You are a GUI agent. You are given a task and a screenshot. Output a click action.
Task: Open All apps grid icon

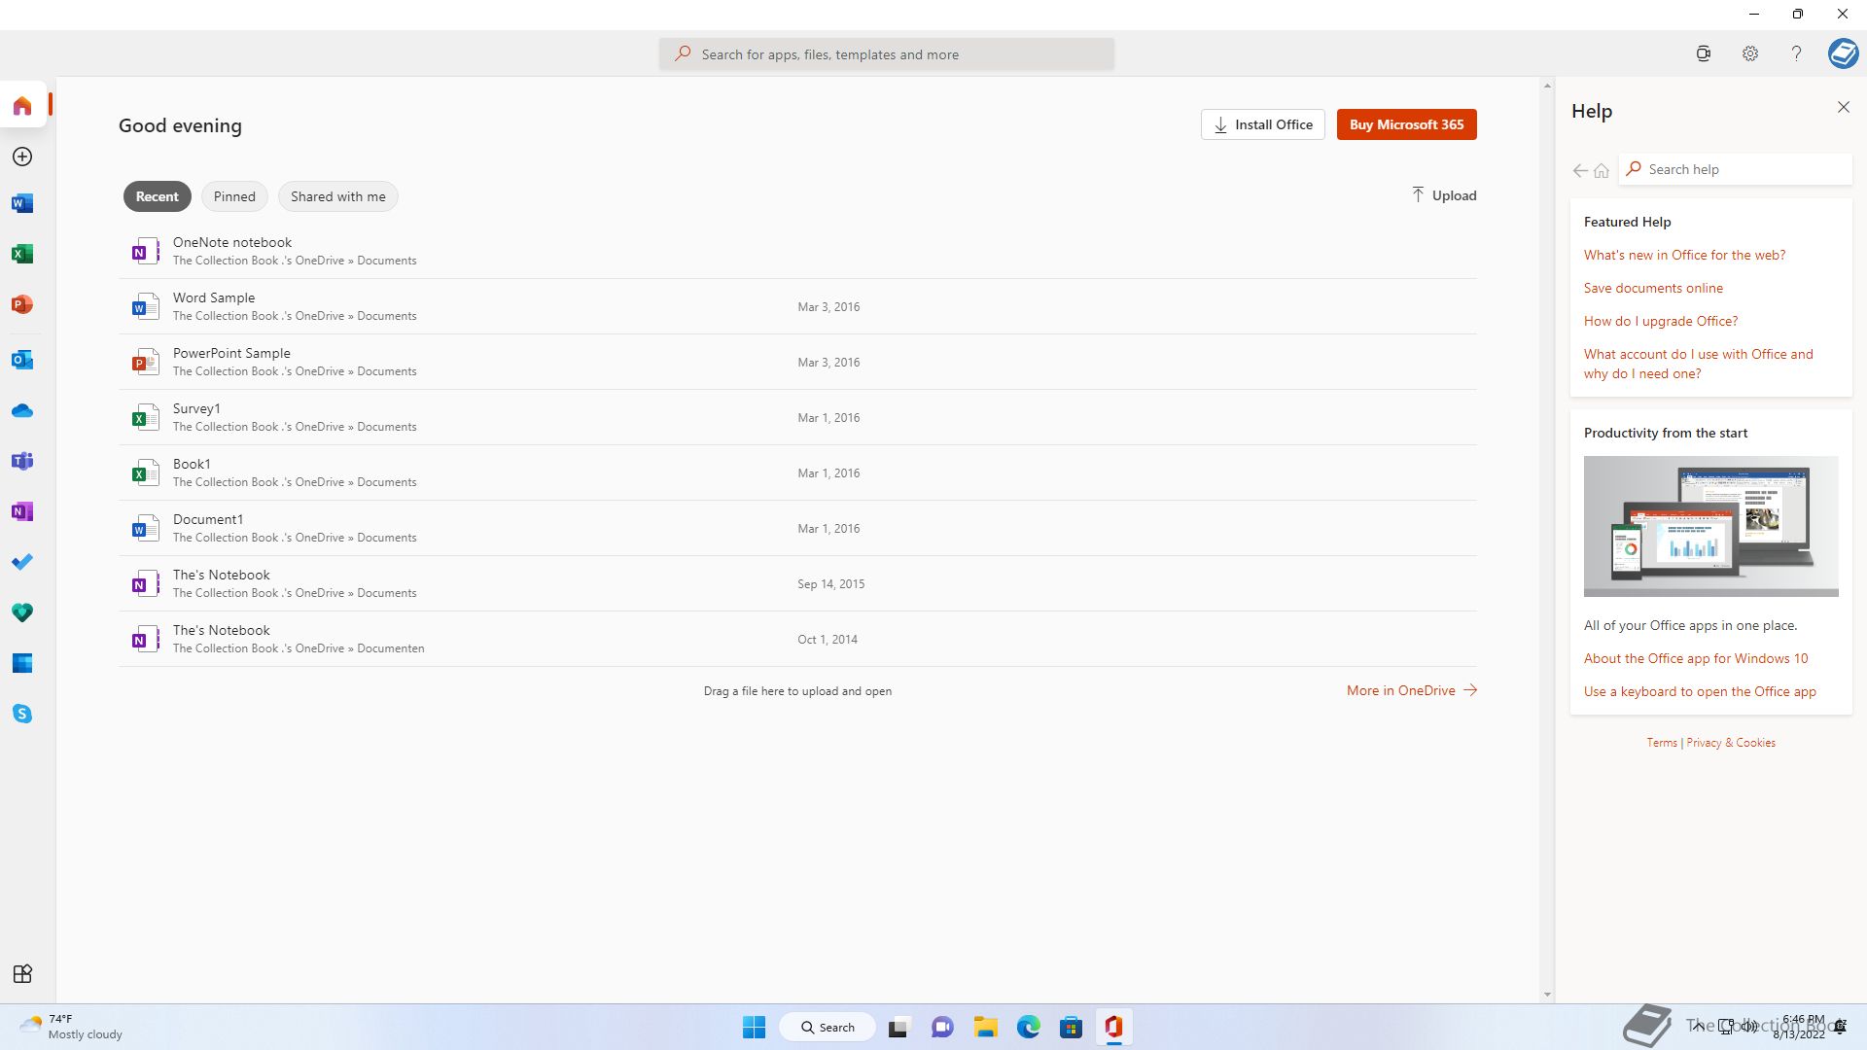coord(22,974)
